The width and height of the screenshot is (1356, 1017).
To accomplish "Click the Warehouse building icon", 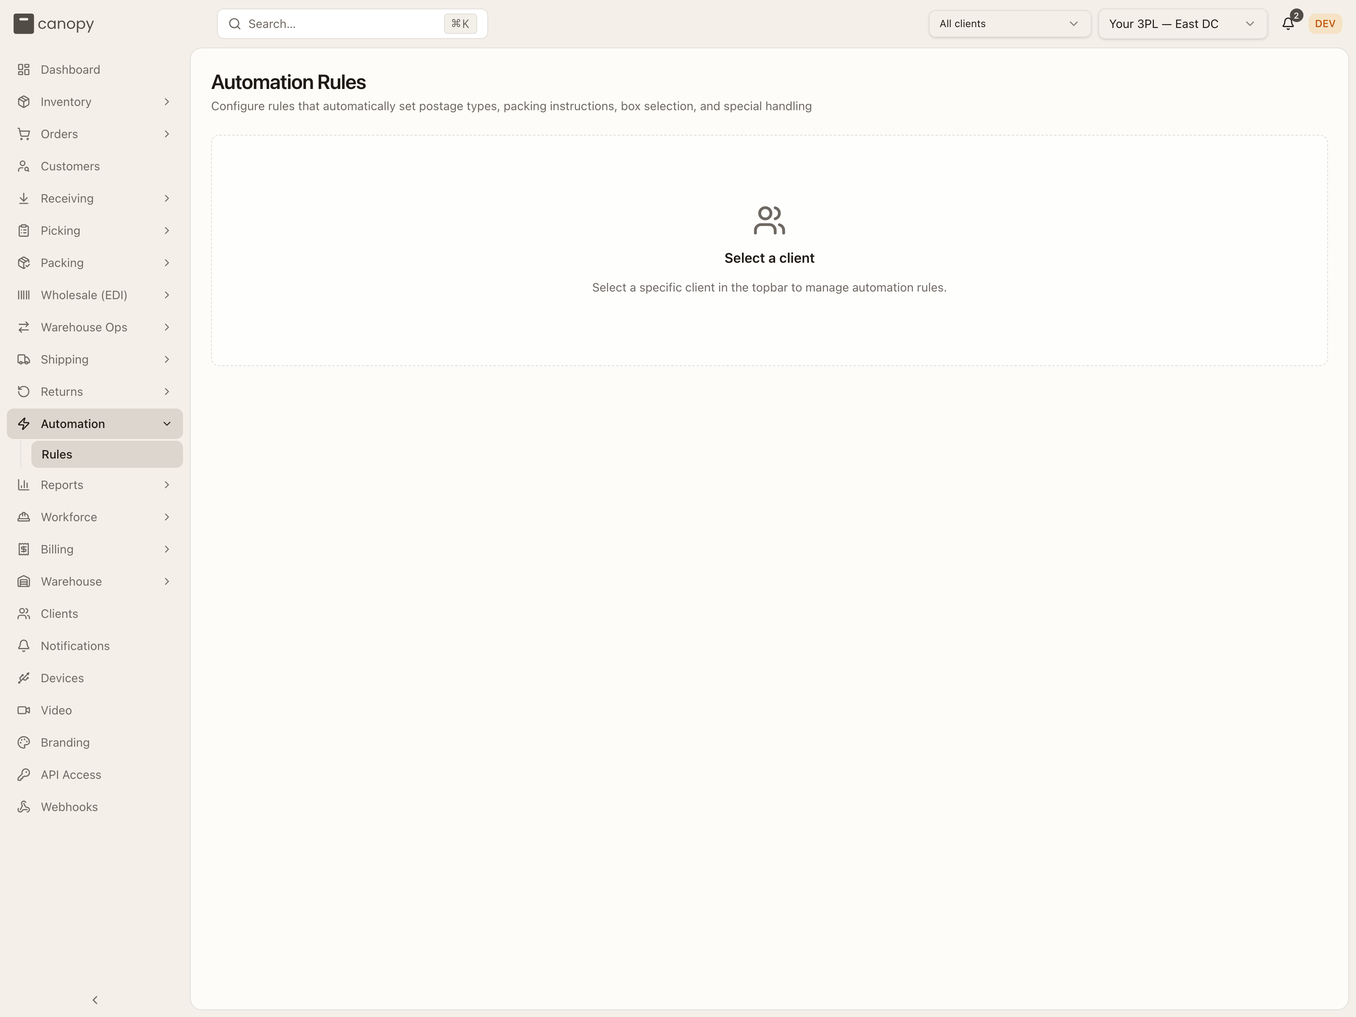I will tap(24, 581).
